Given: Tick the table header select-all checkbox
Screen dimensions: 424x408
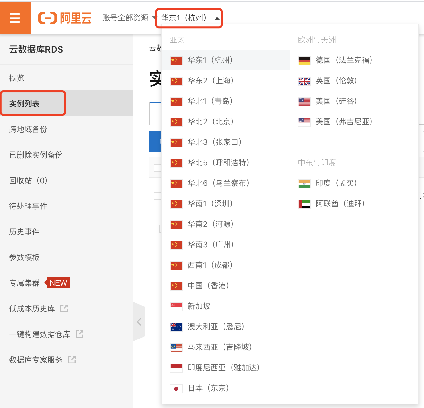Looking at the screenshot, I should point(158,168).
